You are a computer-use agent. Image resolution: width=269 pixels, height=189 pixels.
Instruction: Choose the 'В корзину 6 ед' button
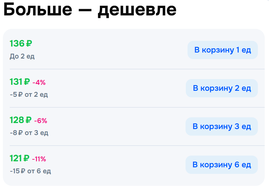click(222, 165)
